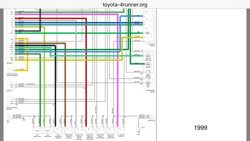Image resolution: width=250 pixels, height=141 pixels.
Task: Click the ADD INDICATOR SWITCH symbol
Action: click(58, 130)
